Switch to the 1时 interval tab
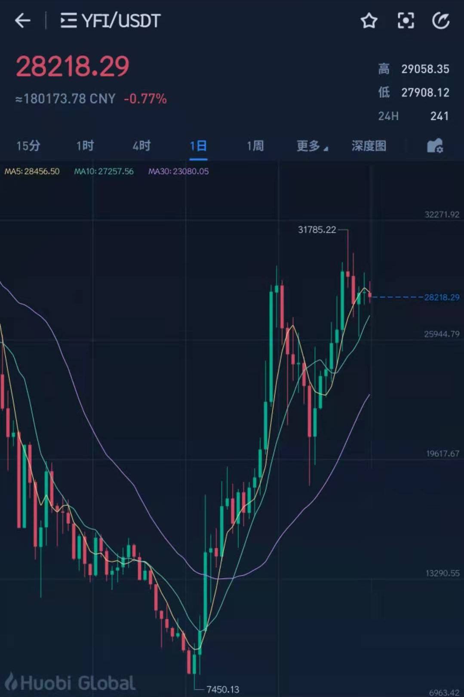The height and width of the screenshot is (697, 464). 85,146
